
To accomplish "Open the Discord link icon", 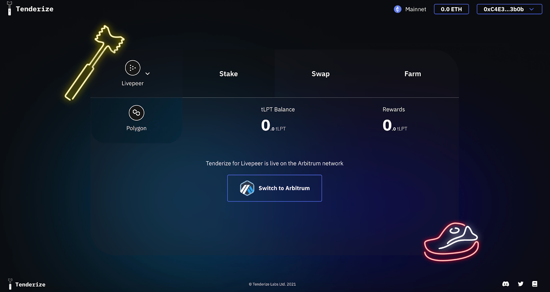I will (x=506, y=284).
